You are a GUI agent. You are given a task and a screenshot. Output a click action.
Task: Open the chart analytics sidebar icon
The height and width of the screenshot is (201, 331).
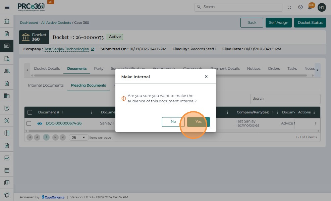pos(7,158)
